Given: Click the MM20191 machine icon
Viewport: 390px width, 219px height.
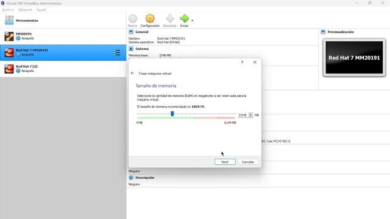Looking at the screenshot, I should (9, 36).
